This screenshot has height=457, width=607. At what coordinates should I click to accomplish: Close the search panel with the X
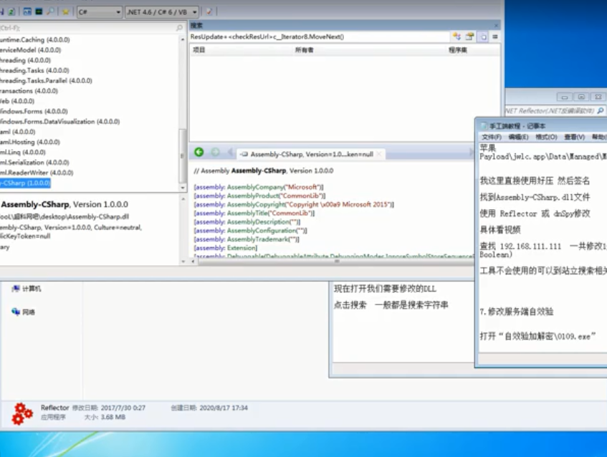tap(497, 26)
